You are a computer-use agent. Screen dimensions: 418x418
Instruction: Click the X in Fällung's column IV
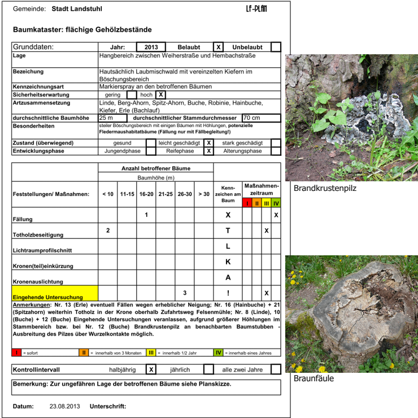pos(276,215)
